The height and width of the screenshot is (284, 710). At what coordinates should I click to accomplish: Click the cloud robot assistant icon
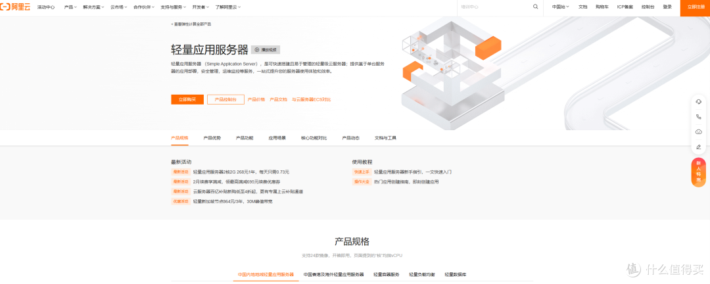(x=698, y=131)
